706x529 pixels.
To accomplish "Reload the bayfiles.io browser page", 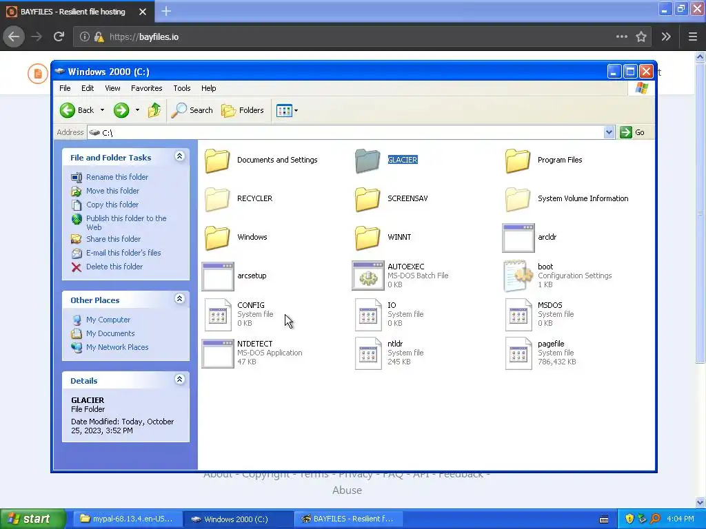I will (59, 37).
